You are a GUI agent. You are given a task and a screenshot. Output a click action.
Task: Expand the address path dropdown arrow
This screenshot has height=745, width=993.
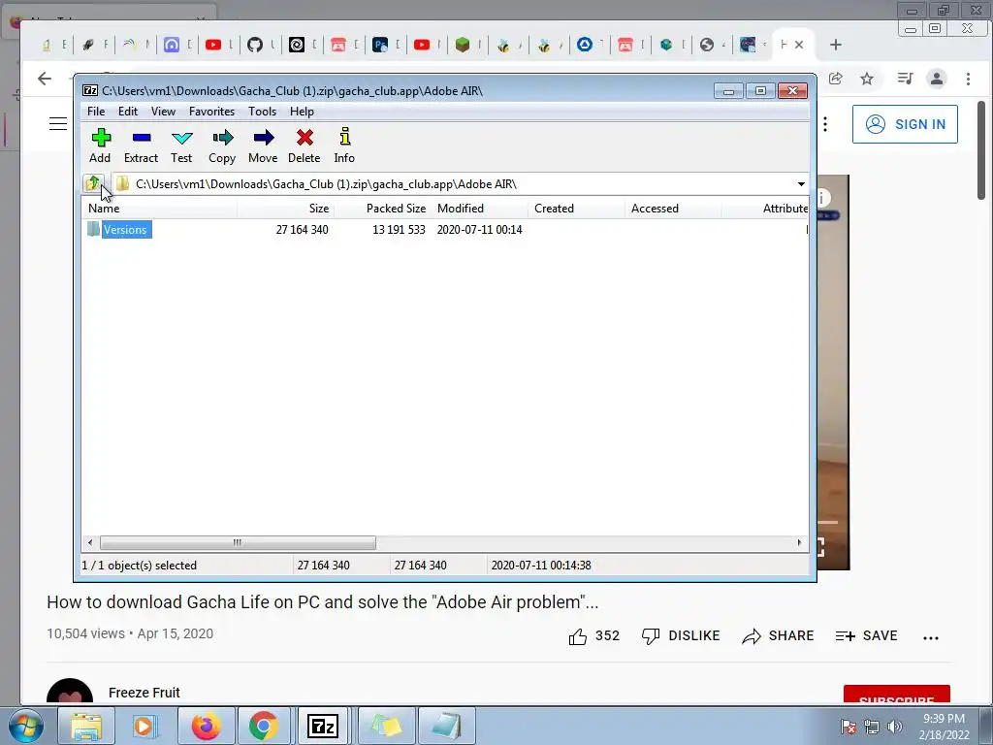click(x=801, y=183)
